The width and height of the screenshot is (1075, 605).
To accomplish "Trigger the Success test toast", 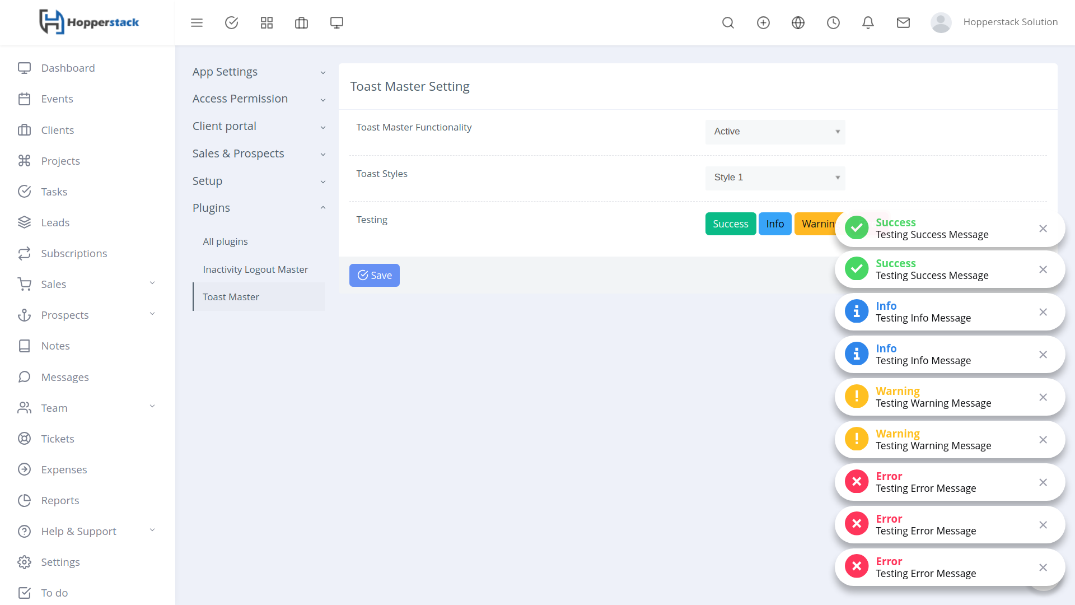I will point(730,224).
